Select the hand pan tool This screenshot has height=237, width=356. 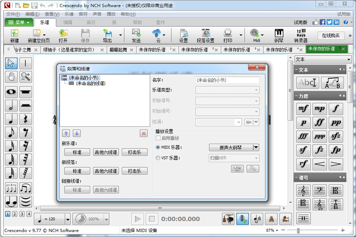11,76
